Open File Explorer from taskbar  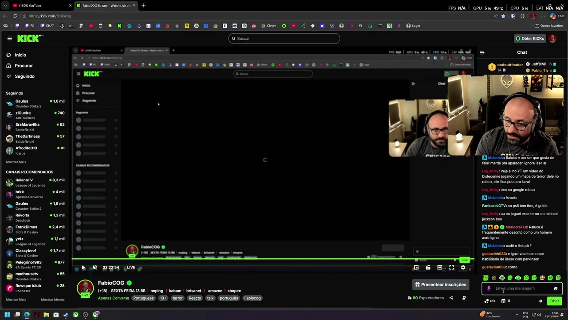coord(46,315)
